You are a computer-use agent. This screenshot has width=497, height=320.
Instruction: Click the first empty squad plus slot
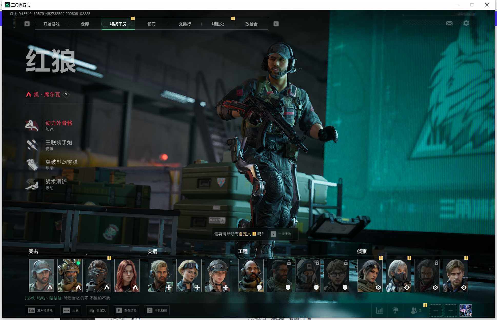pyautogui.click(x=436, y=311)
